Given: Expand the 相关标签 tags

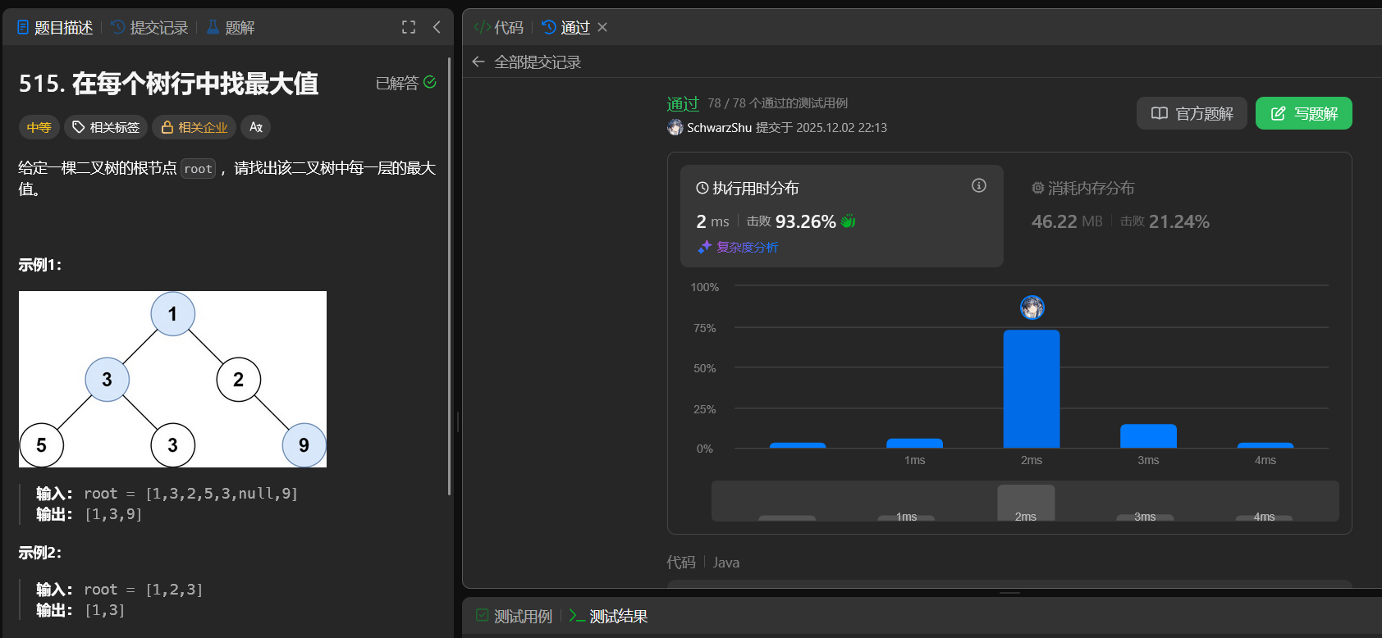Looking at the screenshot, I should coord(106,127).
